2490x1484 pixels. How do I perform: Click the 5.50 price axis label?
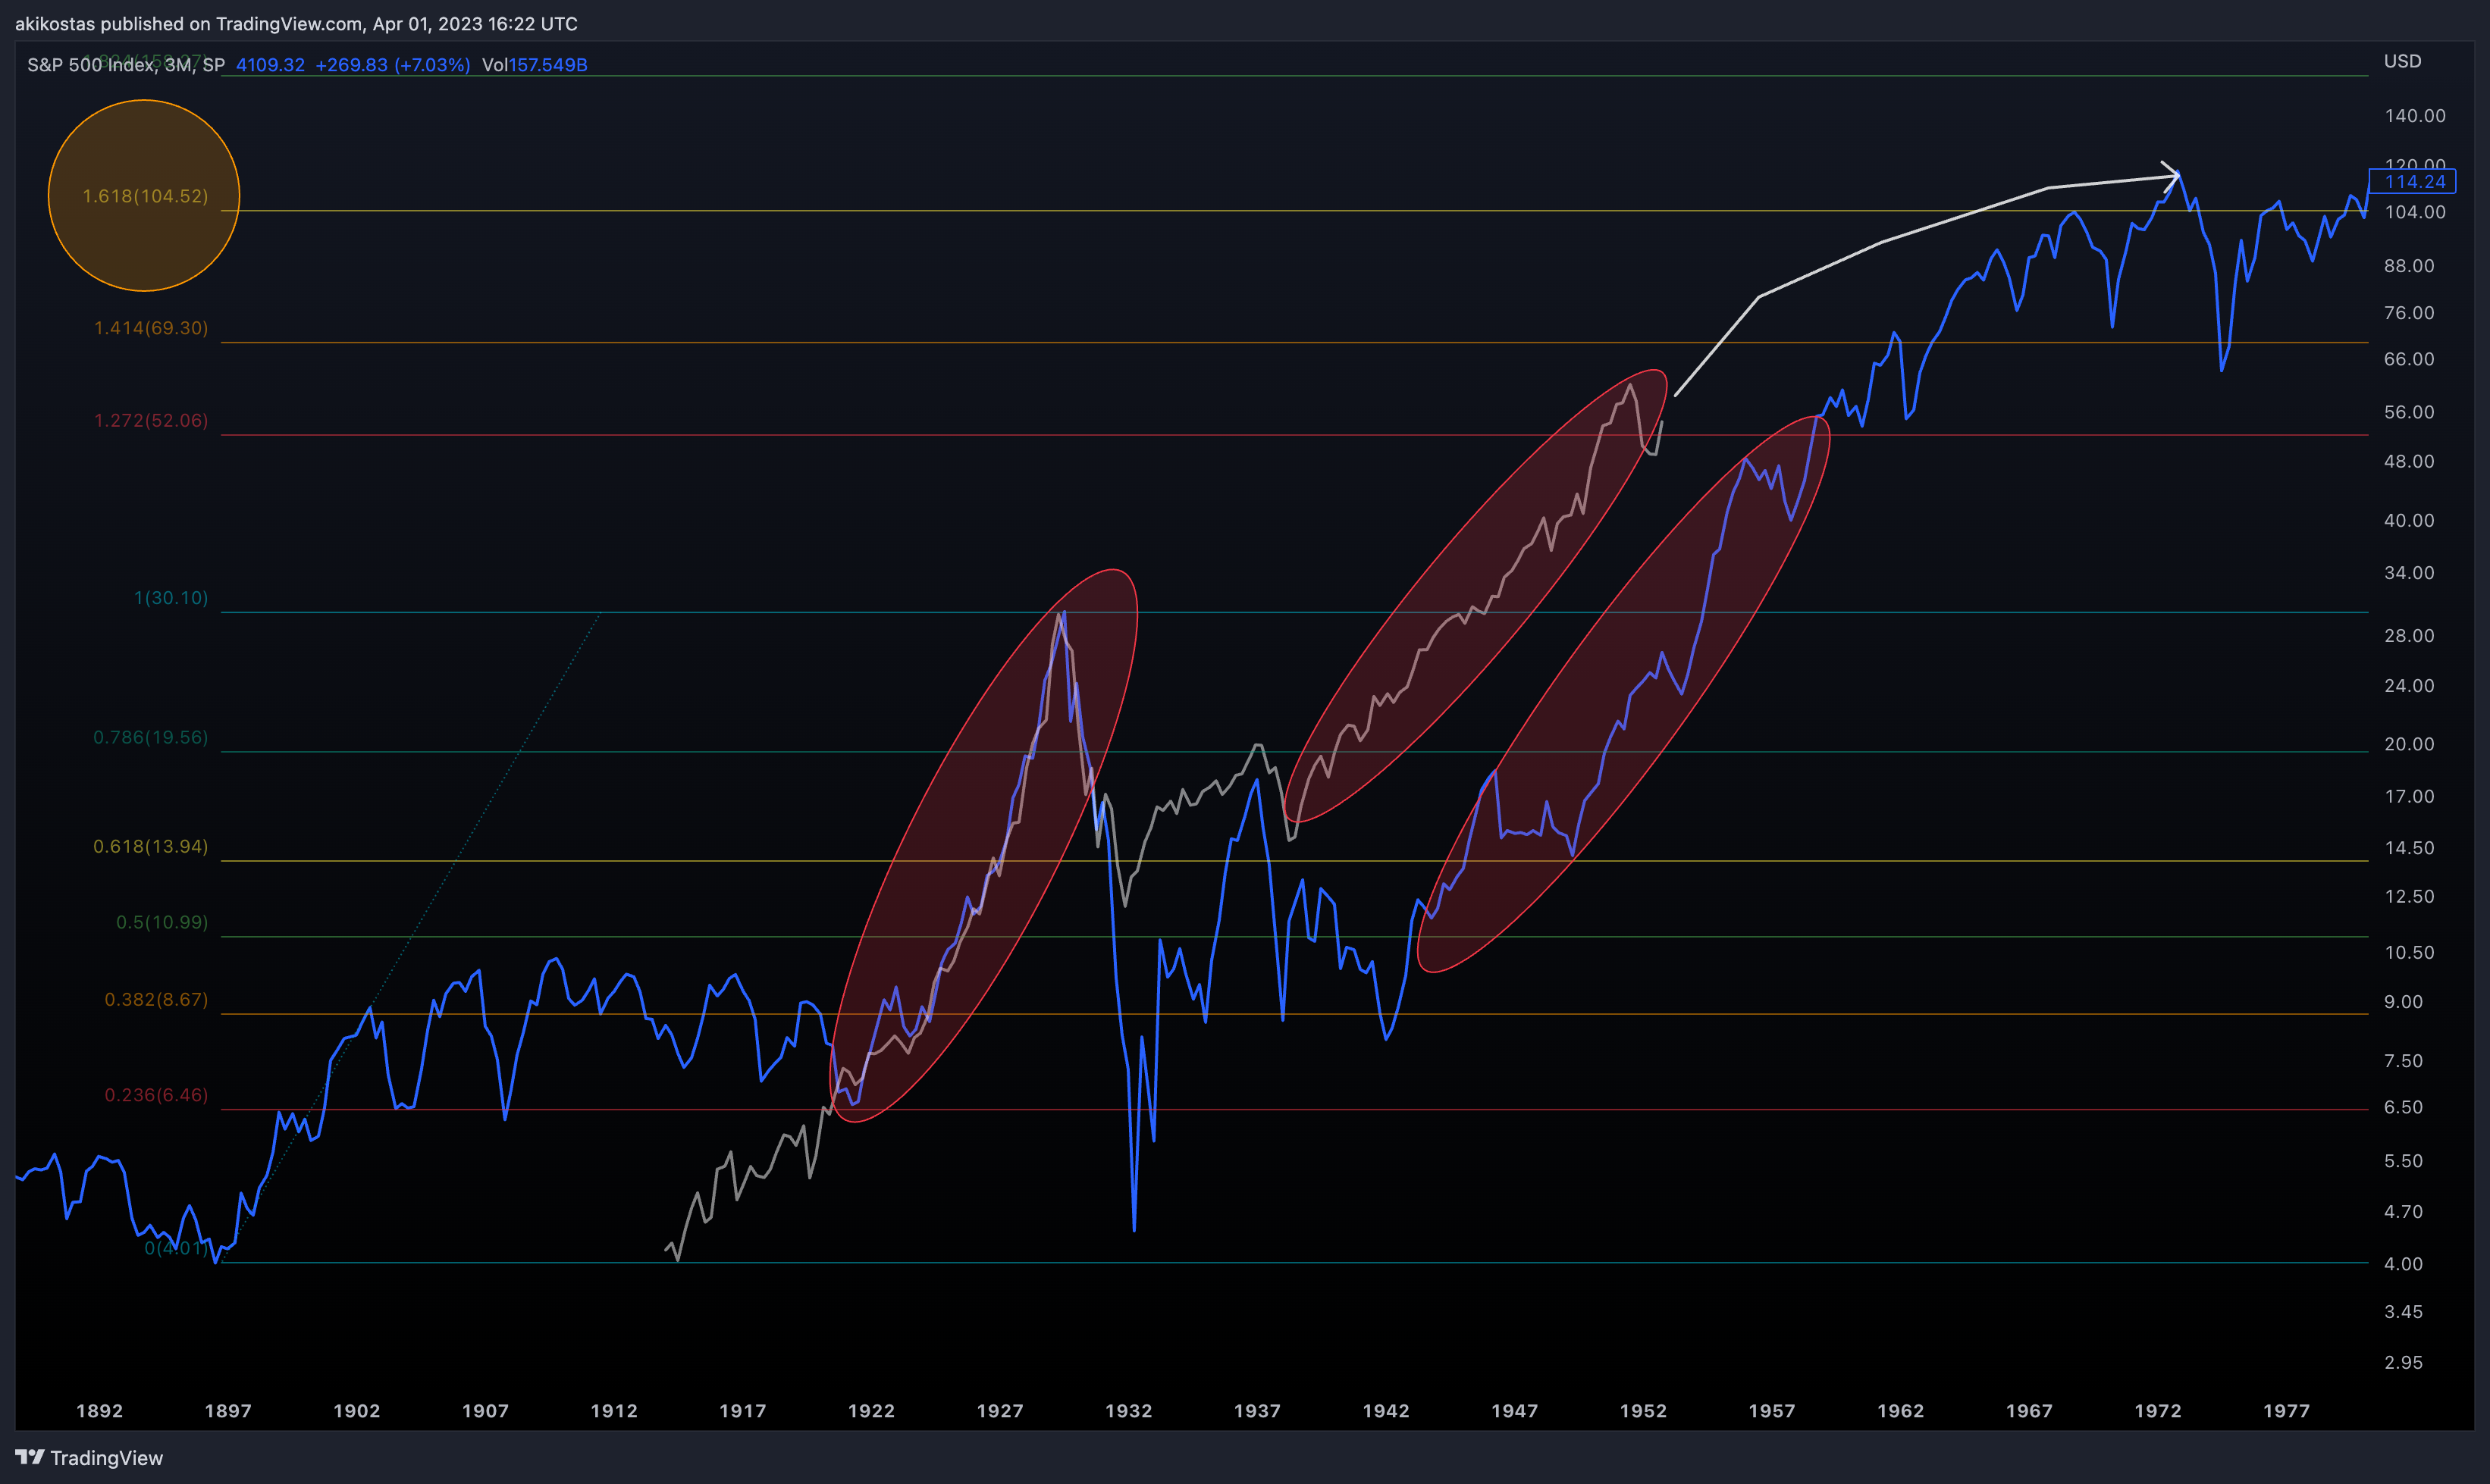tap(2403, 1161)
